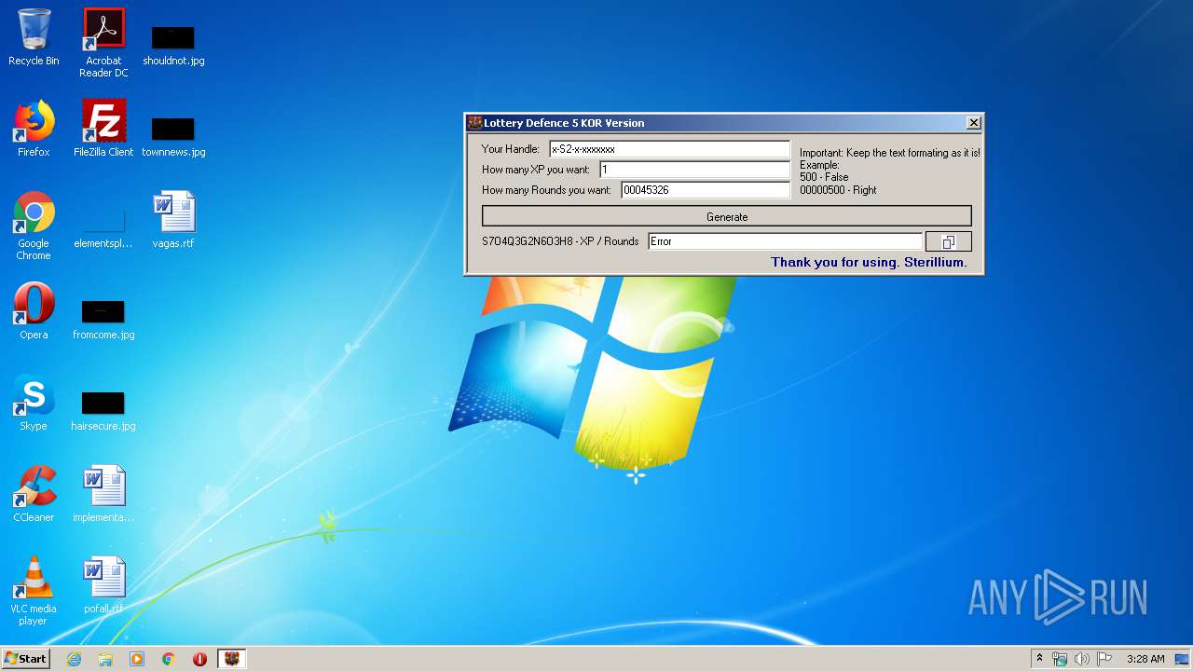Viewport: 1193px width, 671px height.
Task: Launch Google Chrome desktop shortcut
Action: pyautogui.click(x=34, y=226)
